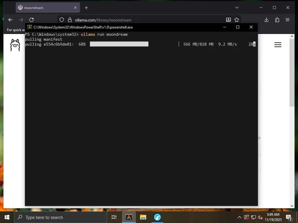This screenshot has height=223, width=298.
Task: Click the 'Type here to search' box
Action: coord(61,217)
